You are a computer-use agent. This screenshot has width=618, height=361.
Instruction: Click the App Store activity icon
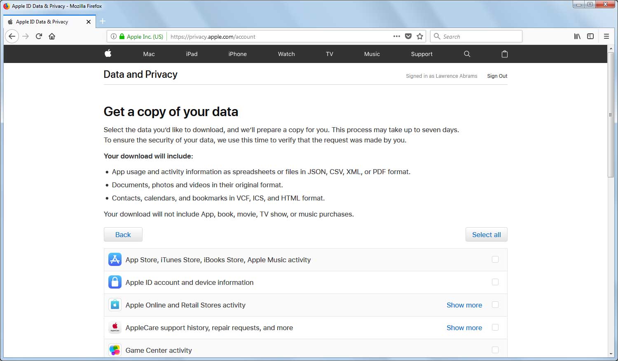tap(115, 259)
